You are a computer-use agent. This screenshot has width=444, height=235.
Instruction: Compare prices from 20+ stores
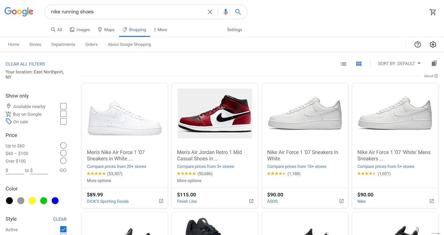[x=116, y=166]
